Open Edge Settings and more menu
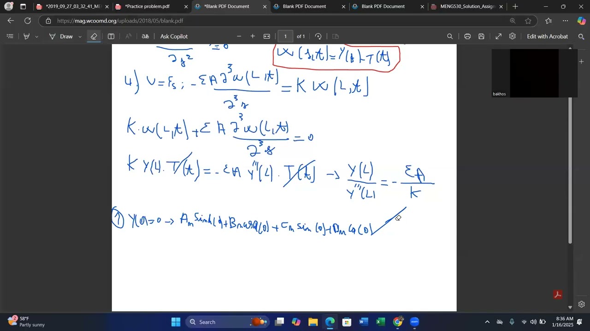This screenshot has height=331, width=590. coord(566,21)
